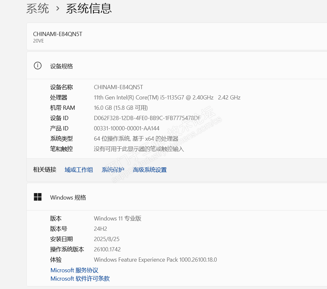
Task: Select the RAM value 16.0 GB
Action: pos(121,108)
